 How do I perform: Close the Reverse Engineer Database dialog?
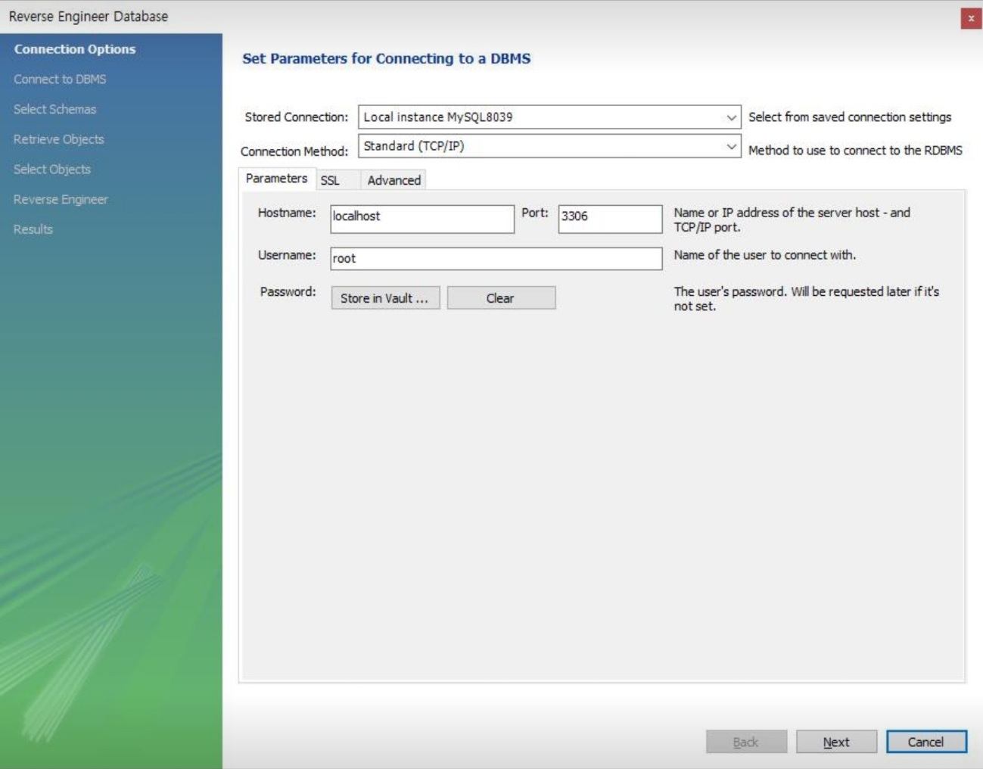tap(970, 18)
